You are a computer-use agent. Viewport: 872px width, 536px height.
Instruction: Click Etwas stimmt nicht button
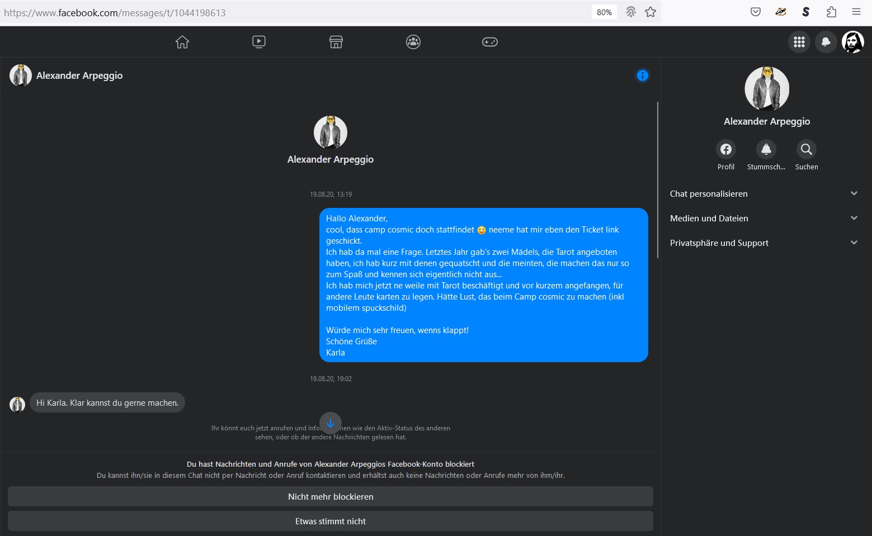[x=331, y=521]
